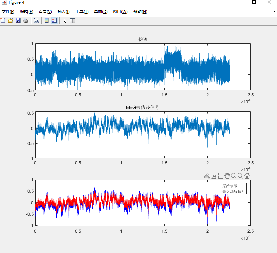This screenshot has width=277, height=253.
Task: Enable data tips on the bottom axes
Action: [x=220, y=175]
